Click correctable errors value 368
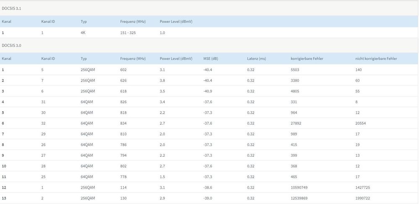 pos(294,166)
